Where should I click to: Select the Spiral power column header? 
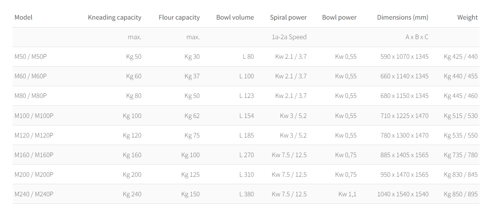(288, 18)
